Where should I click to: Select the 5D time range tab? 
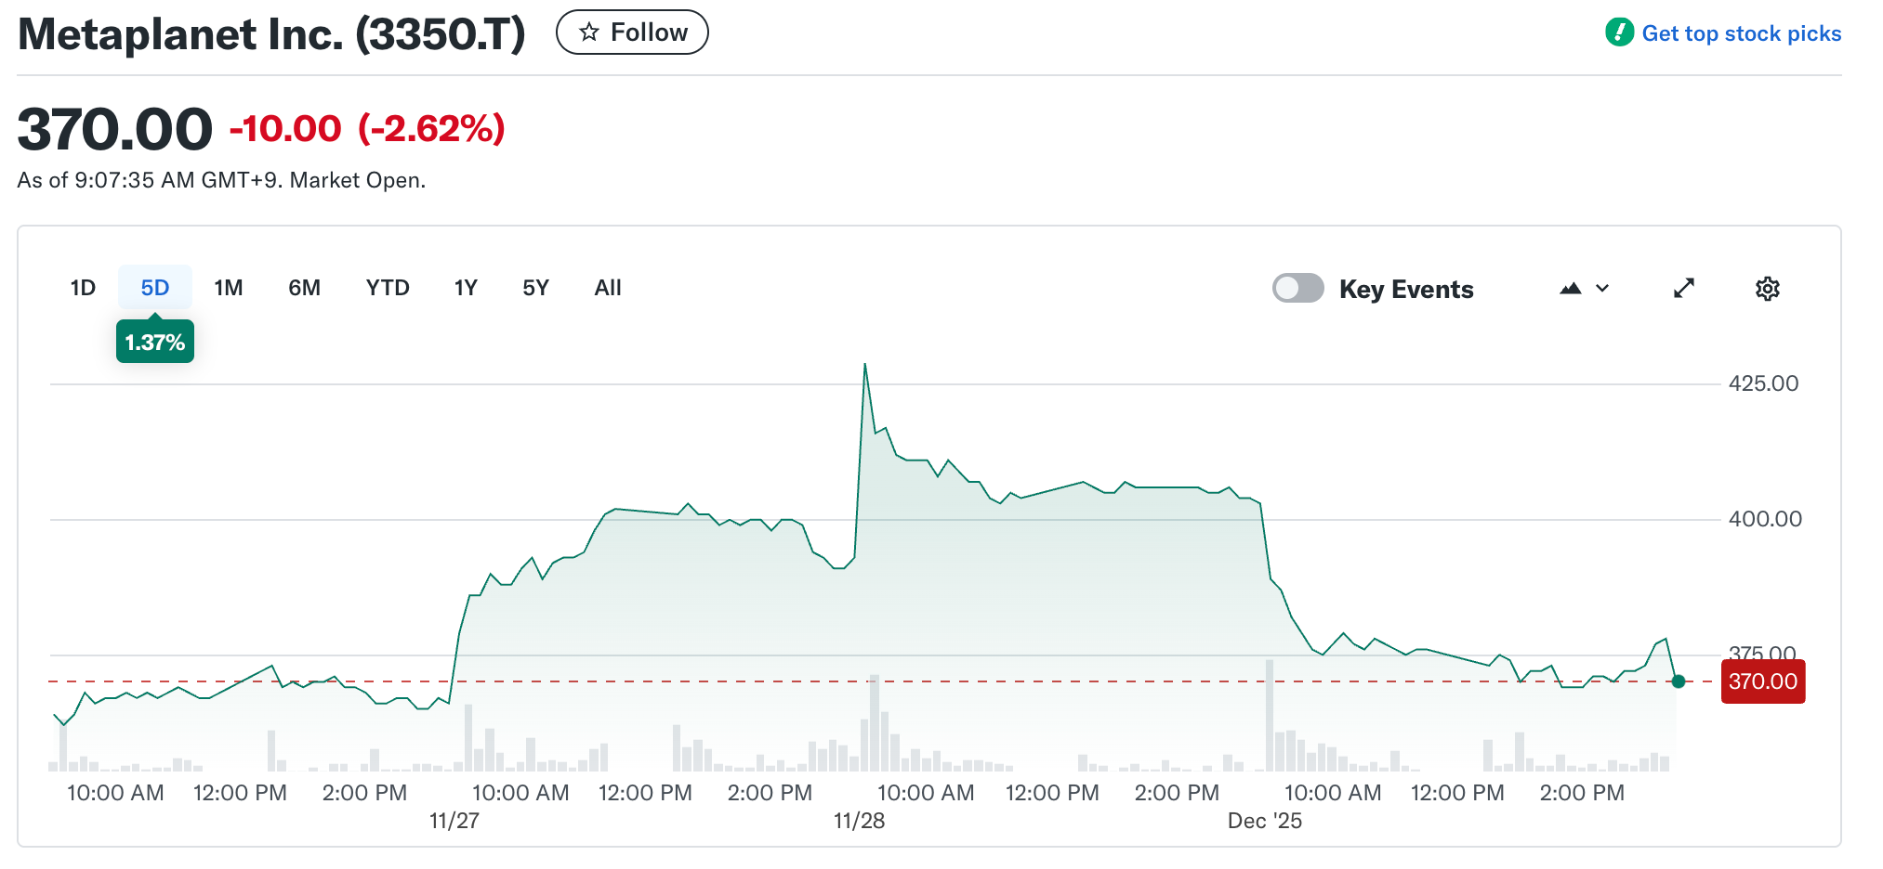click(x=155, y=288)
